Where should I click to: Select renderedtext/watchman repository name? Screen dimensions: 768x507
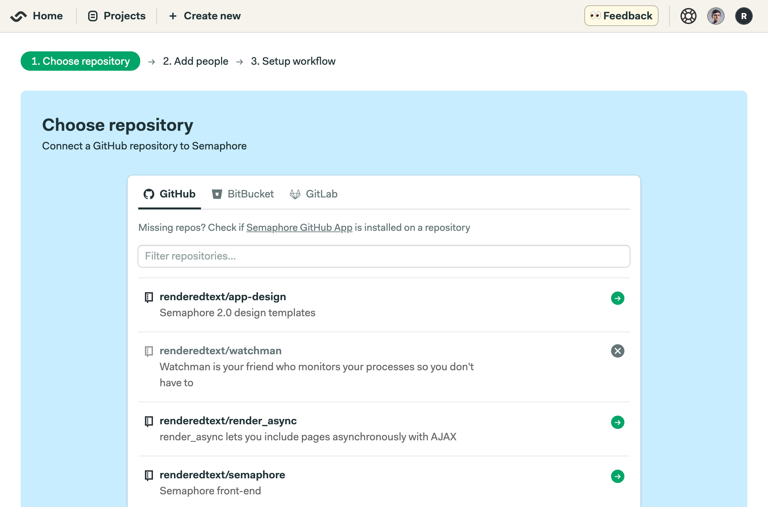click(220, 351)
